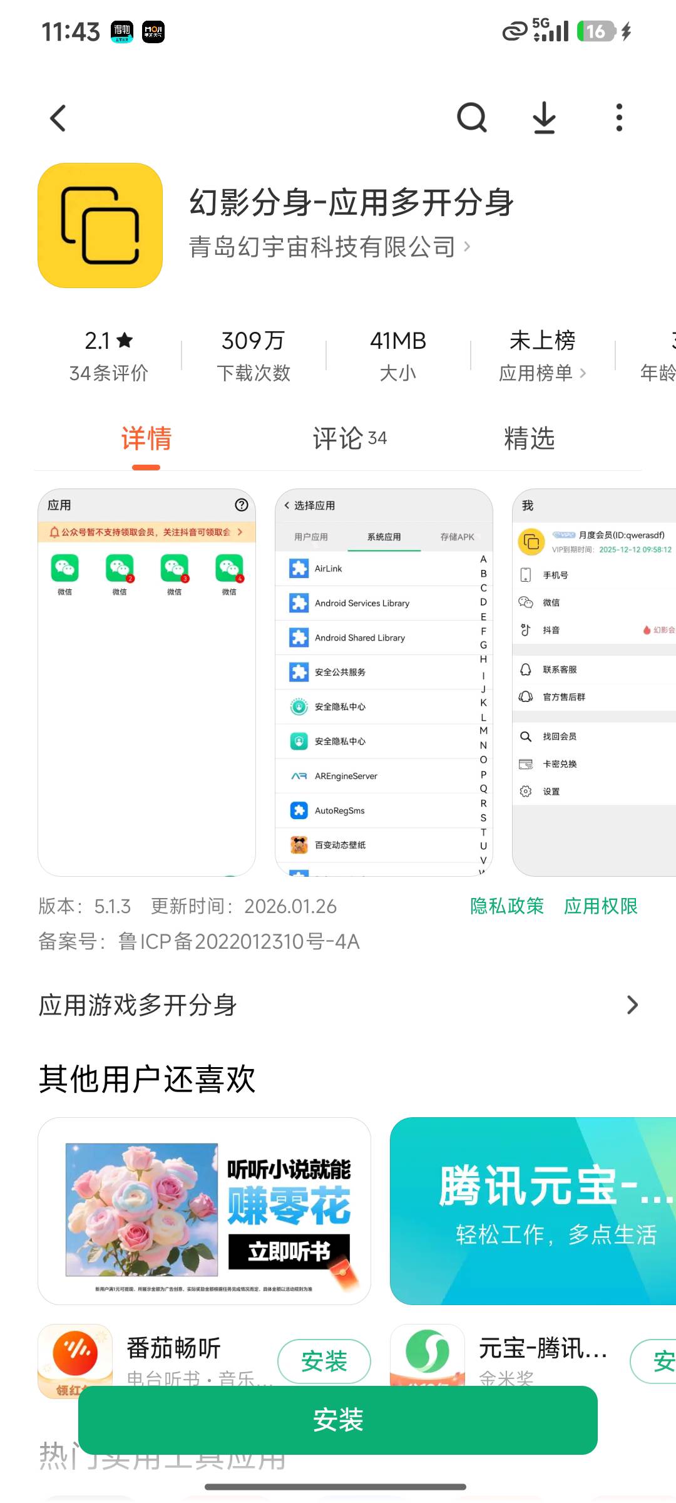Open third screenshot 我 profile page
The width and height of the screenshot is (676, 1503).
(594, 683)
